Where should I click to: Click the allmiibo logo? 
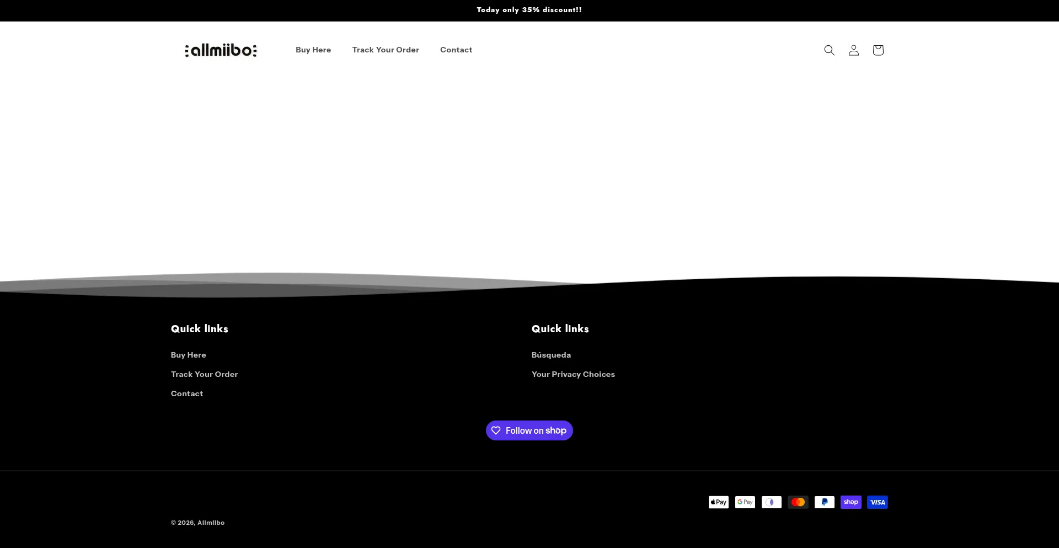pos(221,50)
